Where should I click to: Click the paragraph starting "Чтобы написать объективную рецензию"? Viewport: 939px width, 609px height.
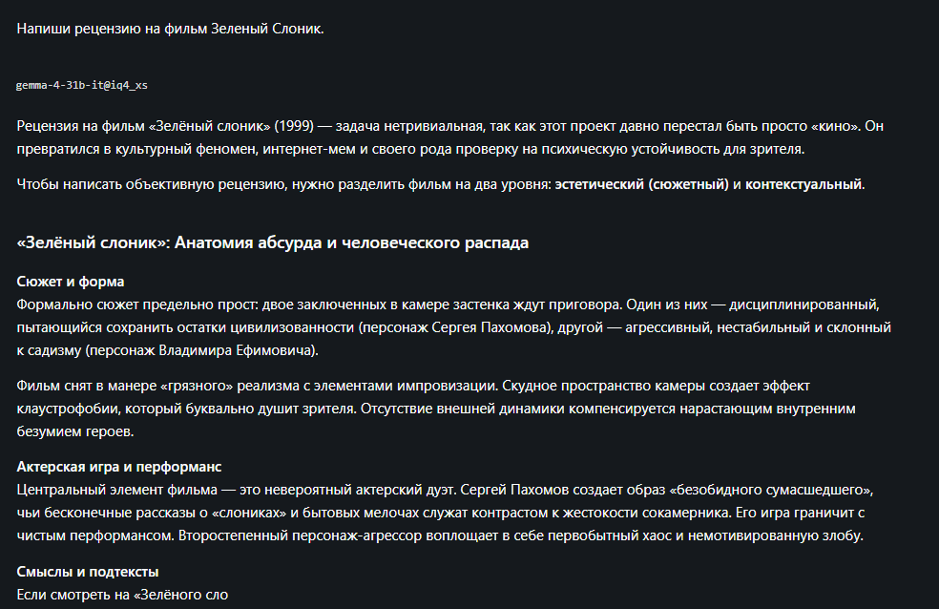click(x=441, y=184)
